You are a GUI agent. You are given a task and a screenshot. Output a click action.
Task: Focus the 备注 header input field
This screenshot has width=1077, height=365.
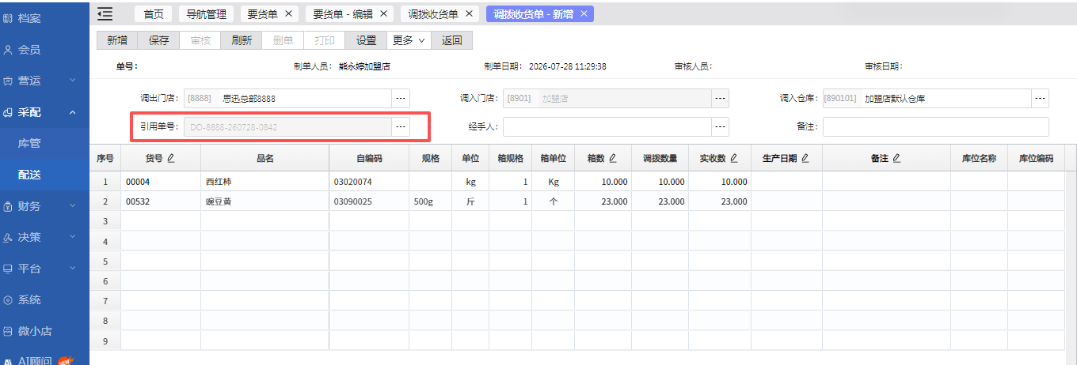936,126
